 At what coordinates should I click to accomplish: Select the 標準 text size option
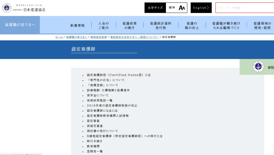pos(172,8)
